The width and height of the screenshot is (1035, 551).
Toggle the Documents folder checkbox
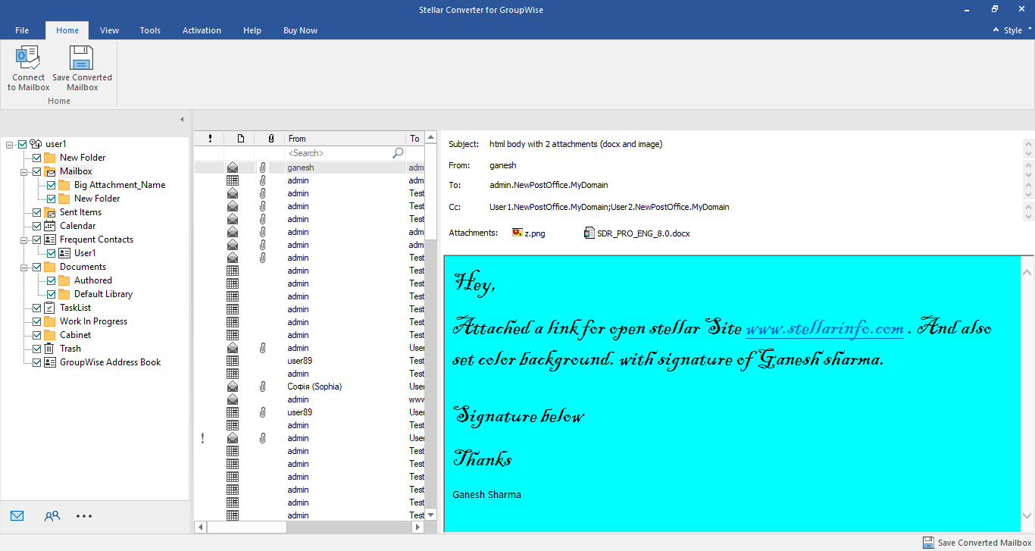click(37, 267)
